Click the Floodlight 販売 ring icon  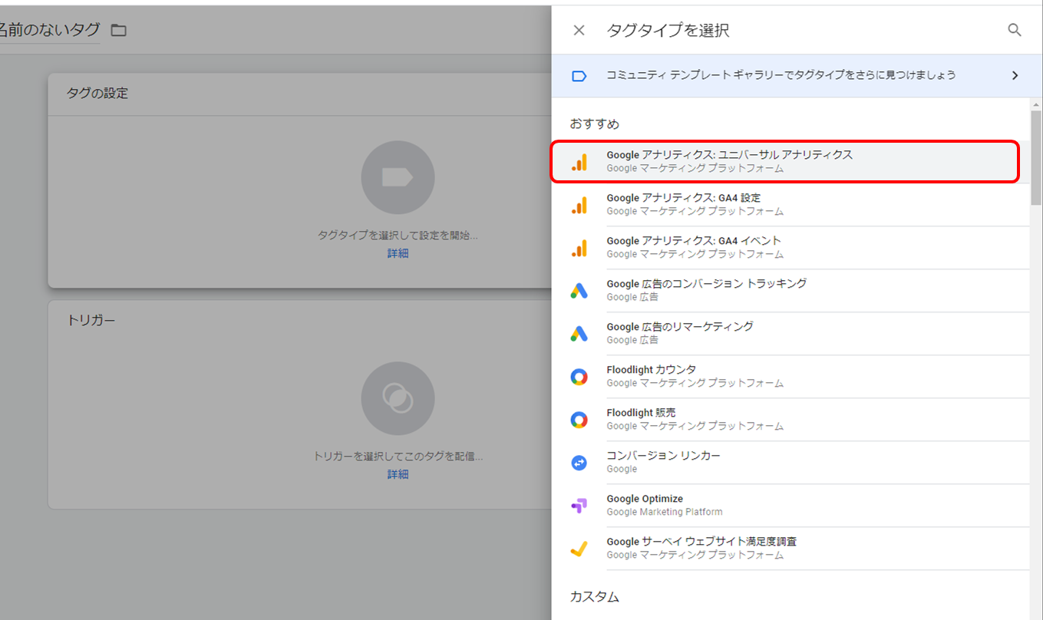tap(579, 420)
